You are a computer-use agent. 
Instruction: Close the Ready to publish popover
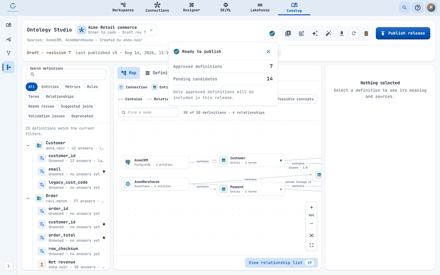pos(269,52)
